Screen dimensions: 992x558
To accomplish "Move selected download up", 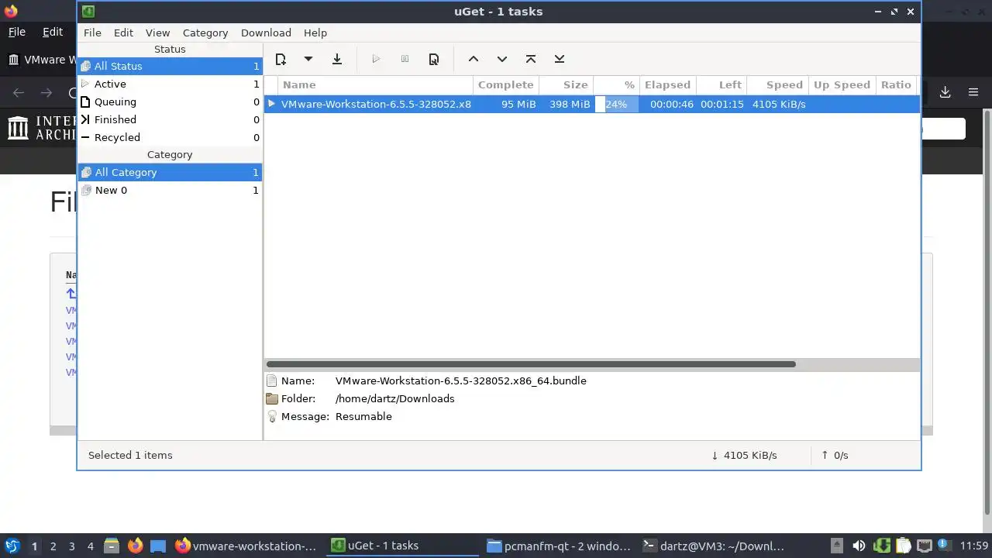I will (474, 59).
